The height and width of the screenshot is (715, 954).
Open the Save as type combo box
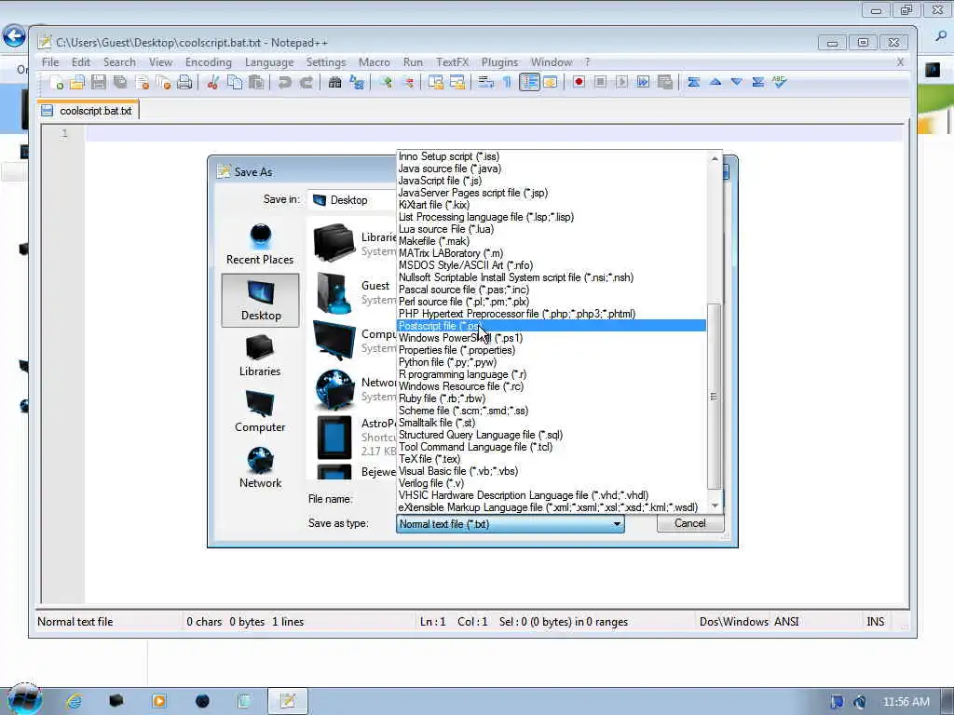tap(510, 524)
